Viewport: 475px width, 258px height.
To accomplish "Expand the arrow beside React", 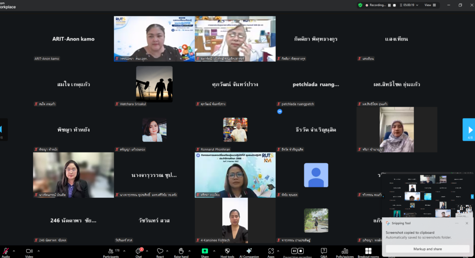I will point(167,251).
